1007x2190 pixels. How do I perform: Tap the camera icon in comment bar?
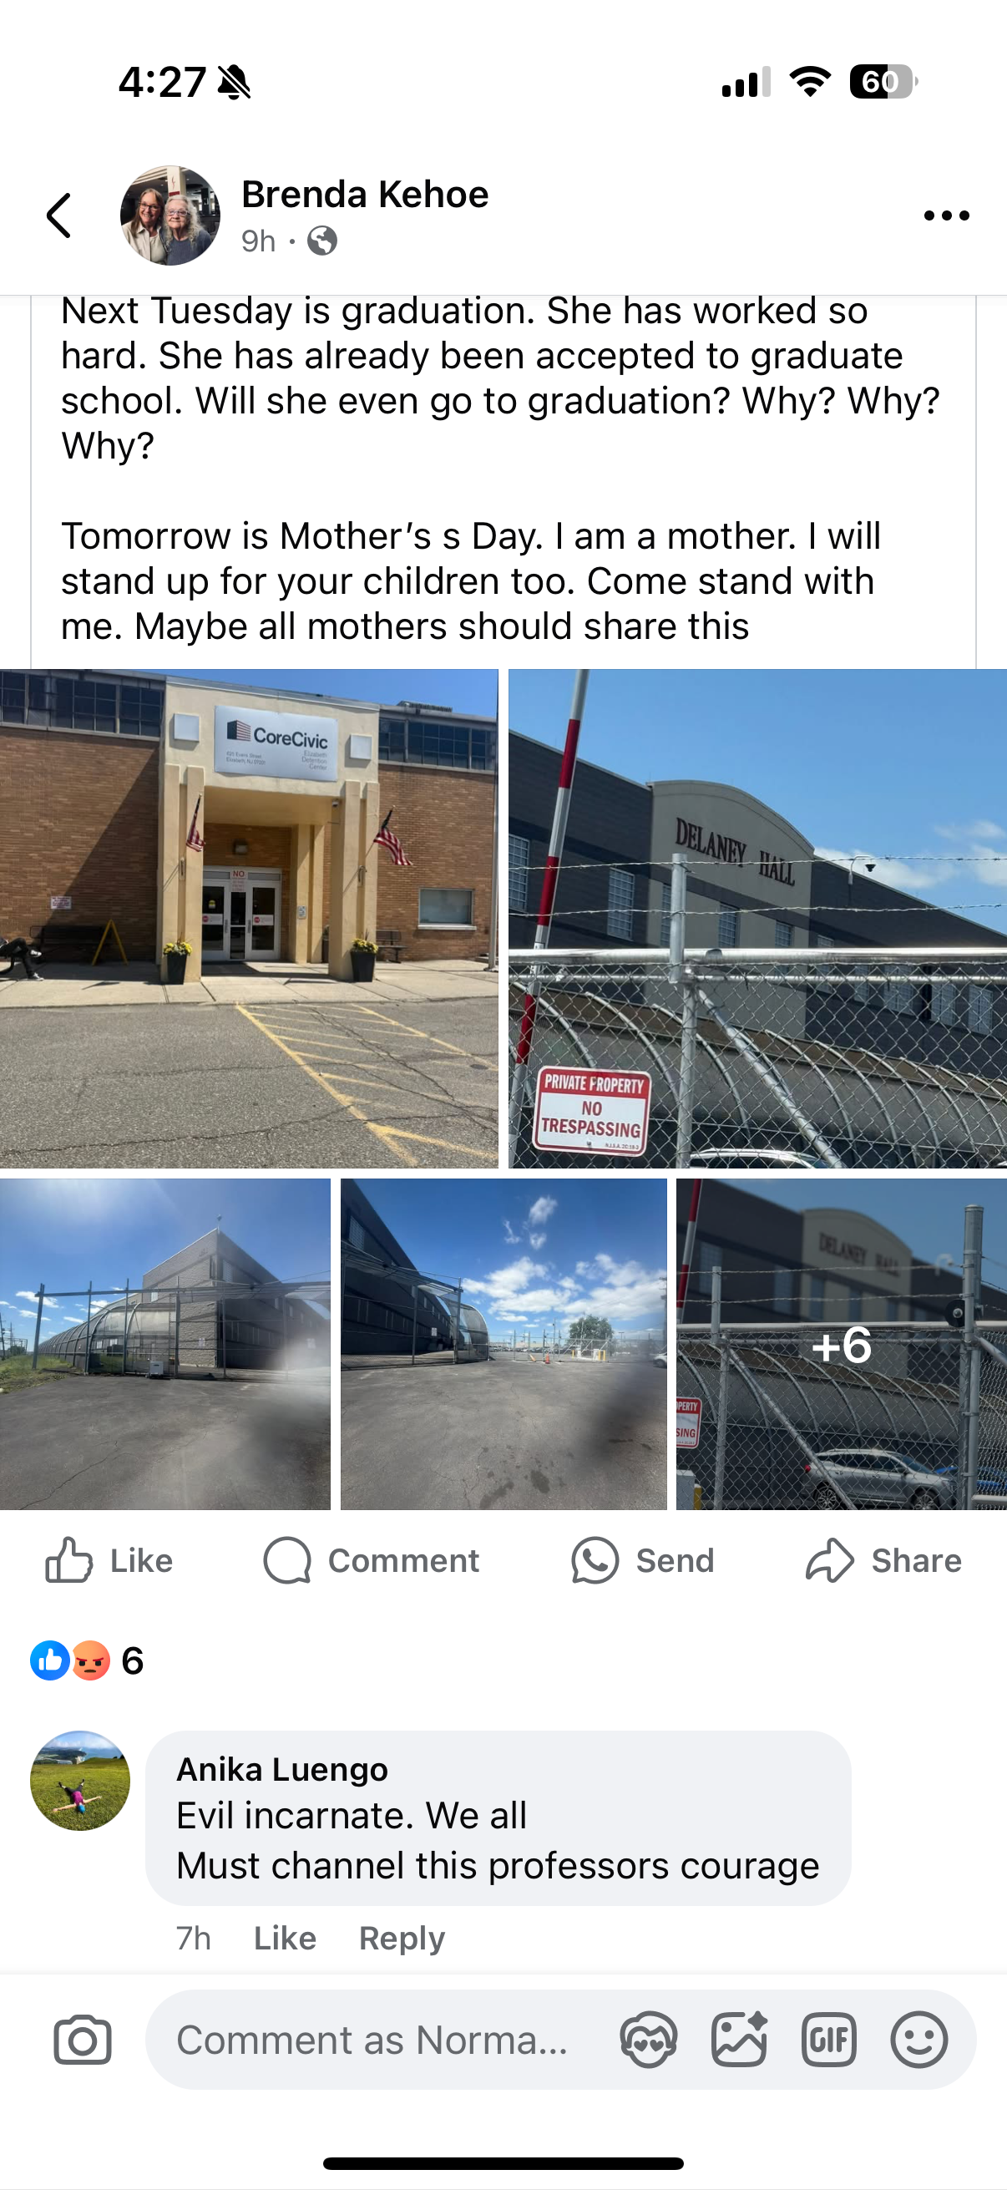[83, 2040]
